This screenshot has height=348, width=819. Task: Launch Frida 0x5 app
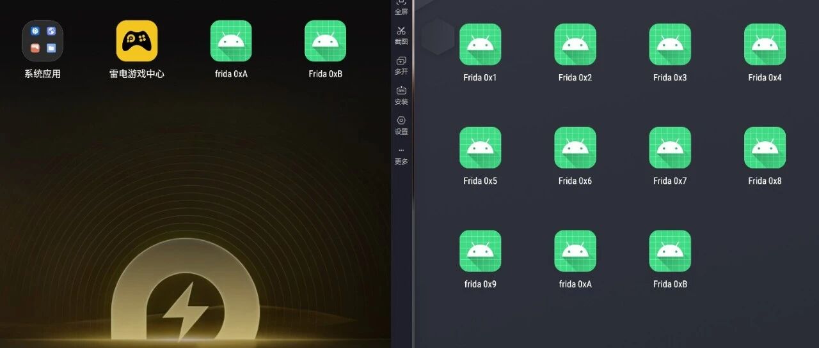point(480,148)
